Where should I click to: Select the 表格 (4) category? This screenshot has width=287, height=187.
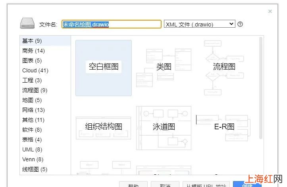pyautogui.click(x=45, y=140)
